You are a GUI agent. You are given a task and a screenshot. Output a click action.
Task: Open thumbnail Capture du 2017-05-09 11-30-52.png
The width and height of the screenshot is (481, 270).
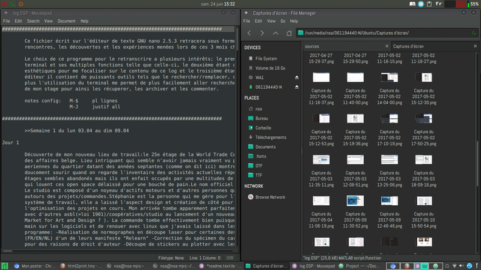pyautogui.click(x=355, y=212)
